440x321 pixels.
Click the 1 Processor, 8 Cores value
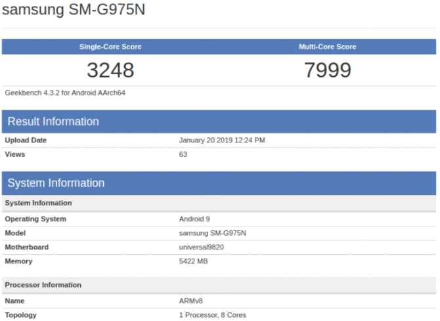pos(212,315)
